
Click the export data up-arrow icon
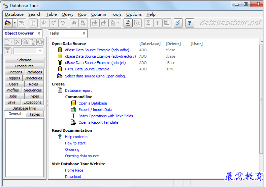(x=104, y=23)
